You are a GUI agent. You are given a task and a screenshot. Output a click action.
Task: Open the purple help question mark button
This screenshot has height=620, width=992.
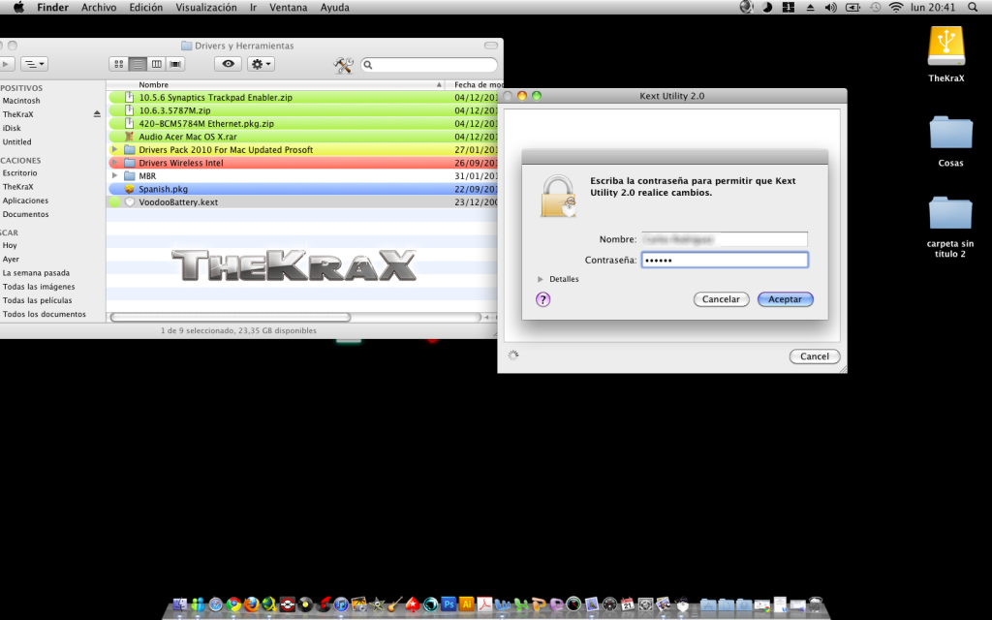click(542, 299)
